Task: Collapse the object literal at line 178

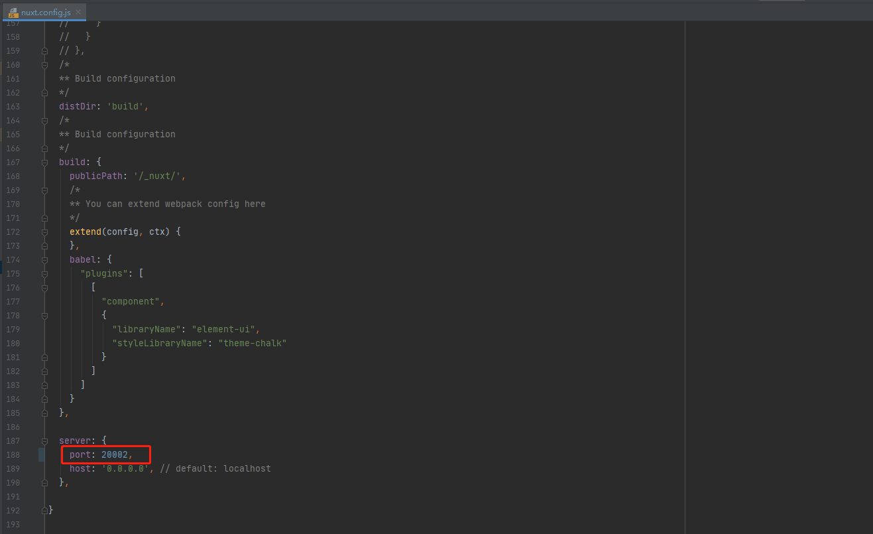Action: [44, 315]
